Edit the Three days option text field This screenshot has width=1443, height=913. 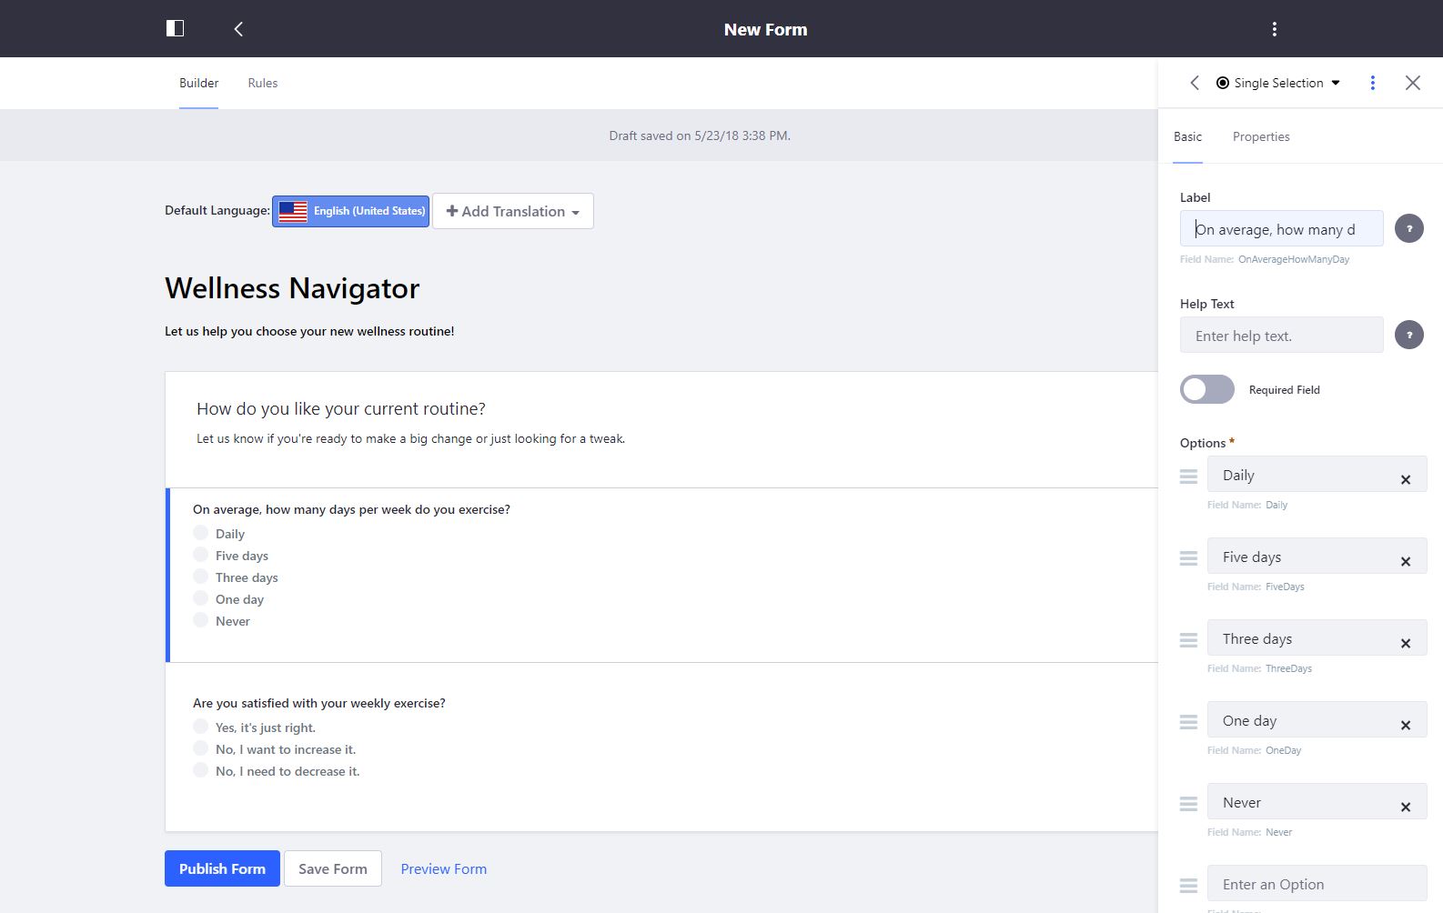point(1317,637)
